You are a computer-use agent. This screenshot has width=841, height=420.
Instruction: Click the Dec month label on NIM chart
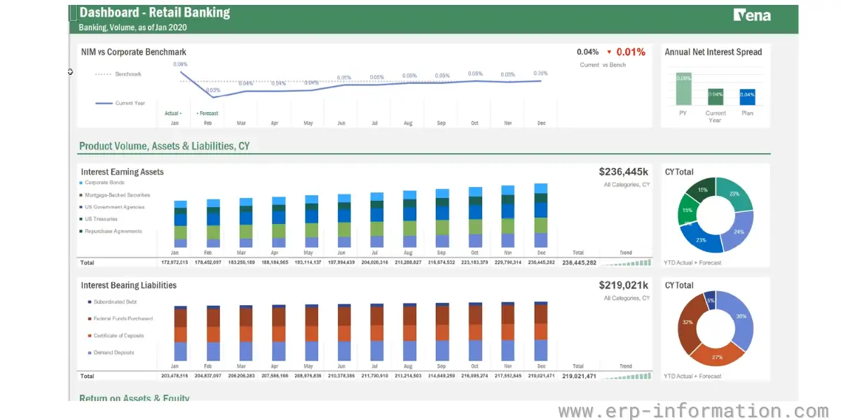click(x=540, y=123)
